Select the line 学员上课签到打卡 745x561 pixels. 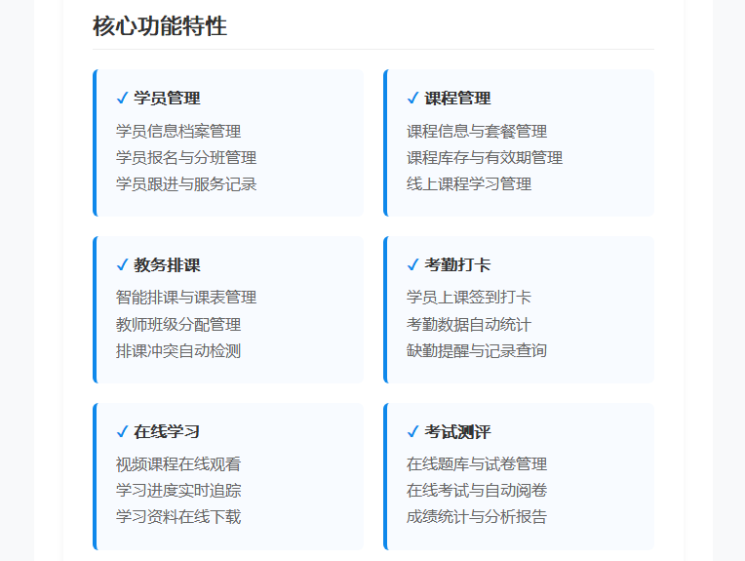tap(469, 298)
